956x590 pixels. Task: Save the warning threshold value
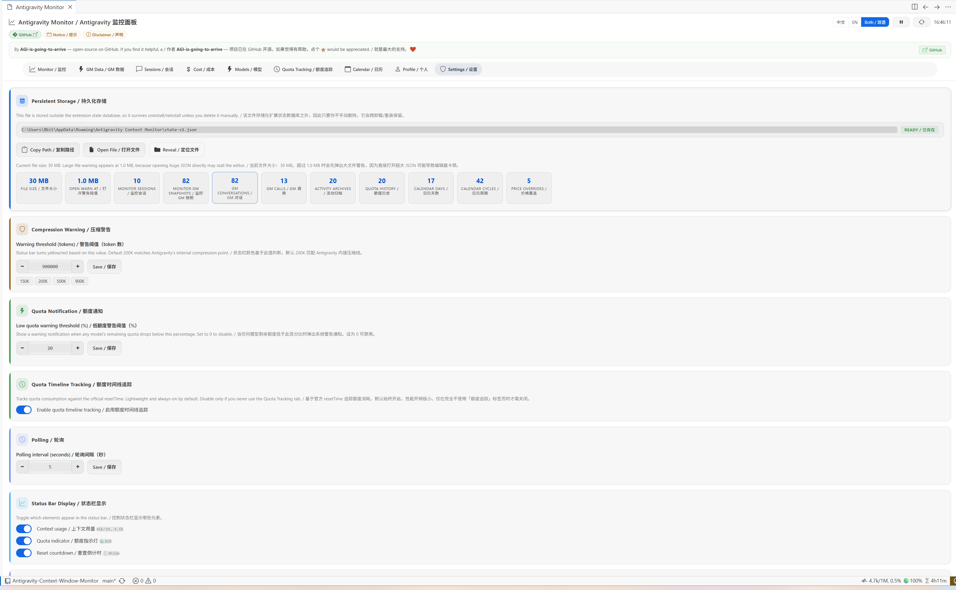(104, 266)
